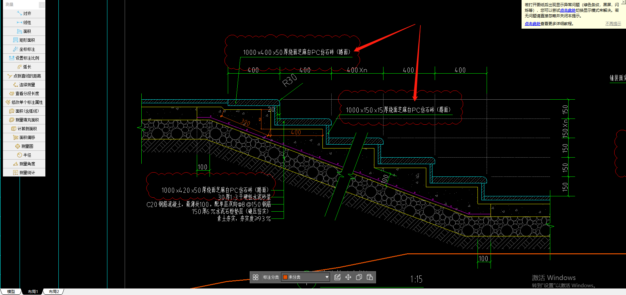This screenshot has height=295, width=626.
Task: Select the 弧长 arc length tool
Action: (x=24, y=67)
